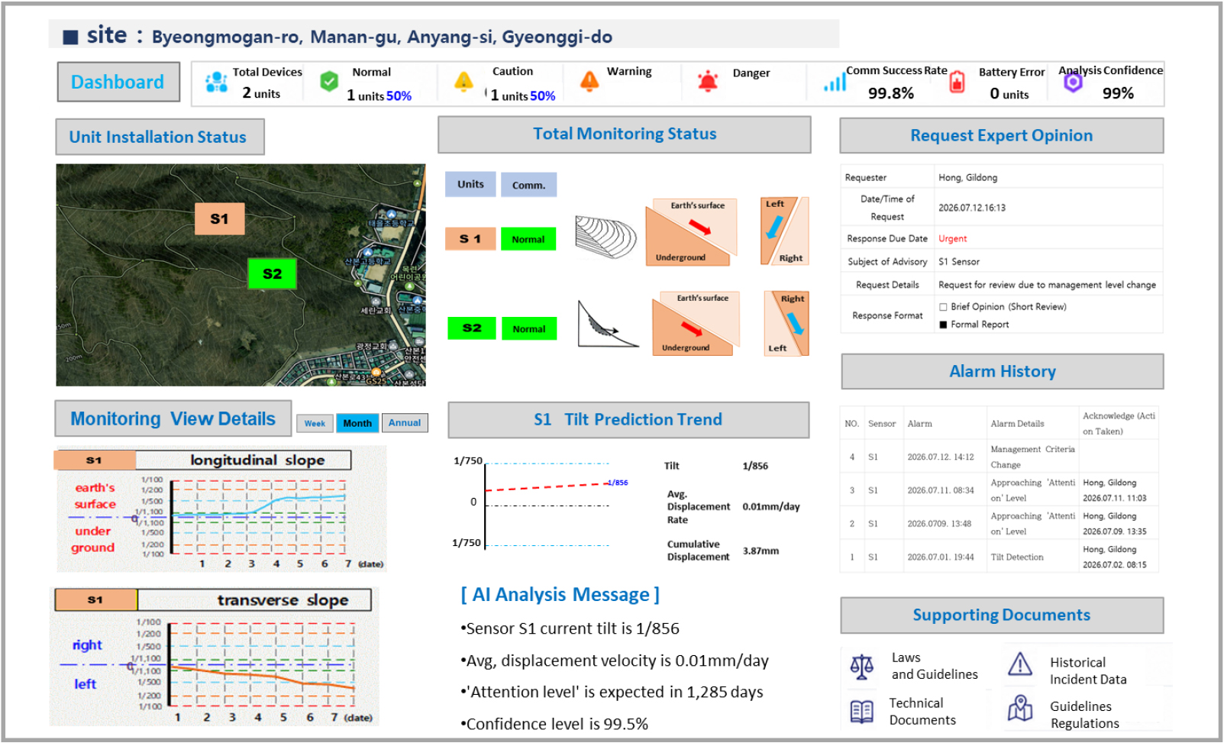Click the red Urgent response due date
The height and width of the screenshot is (743, 1224).
pos(952,239)
